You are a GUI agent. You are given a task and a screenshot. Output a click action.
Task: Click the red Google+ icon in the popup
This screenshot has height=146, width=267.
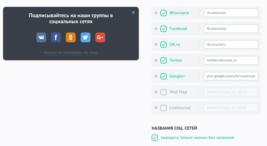[x=100, y=37]
